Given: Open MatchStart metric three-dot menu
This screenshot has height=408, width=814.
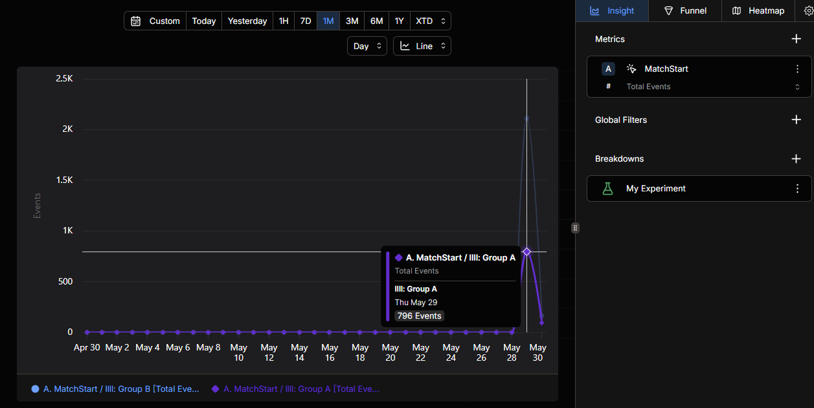Looking at the screenshot, I should click(798, 69).
